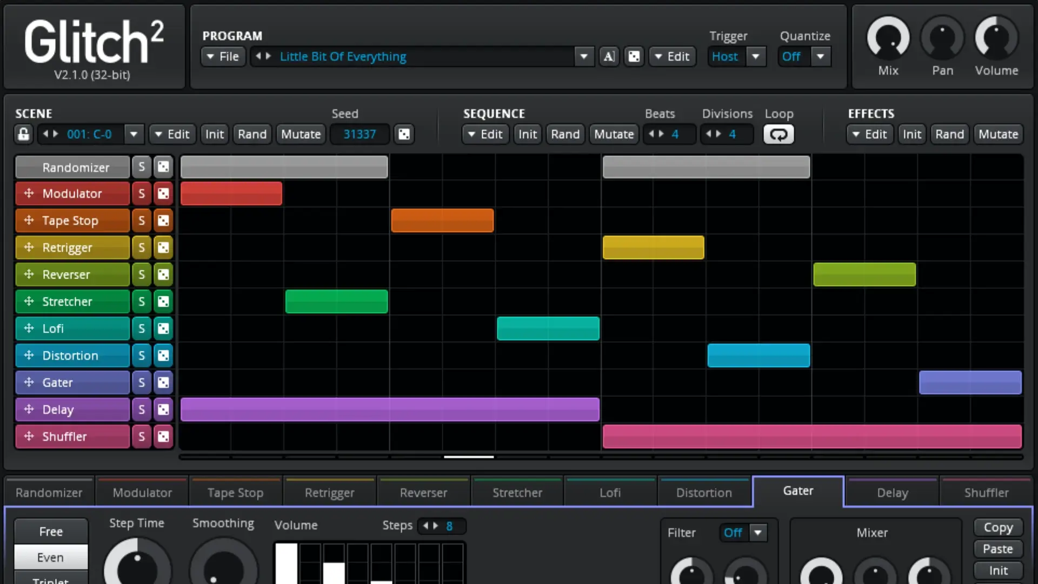Toggle the sequence Loop button
This screenshot has height=584, width=1038.
point(778,134)
